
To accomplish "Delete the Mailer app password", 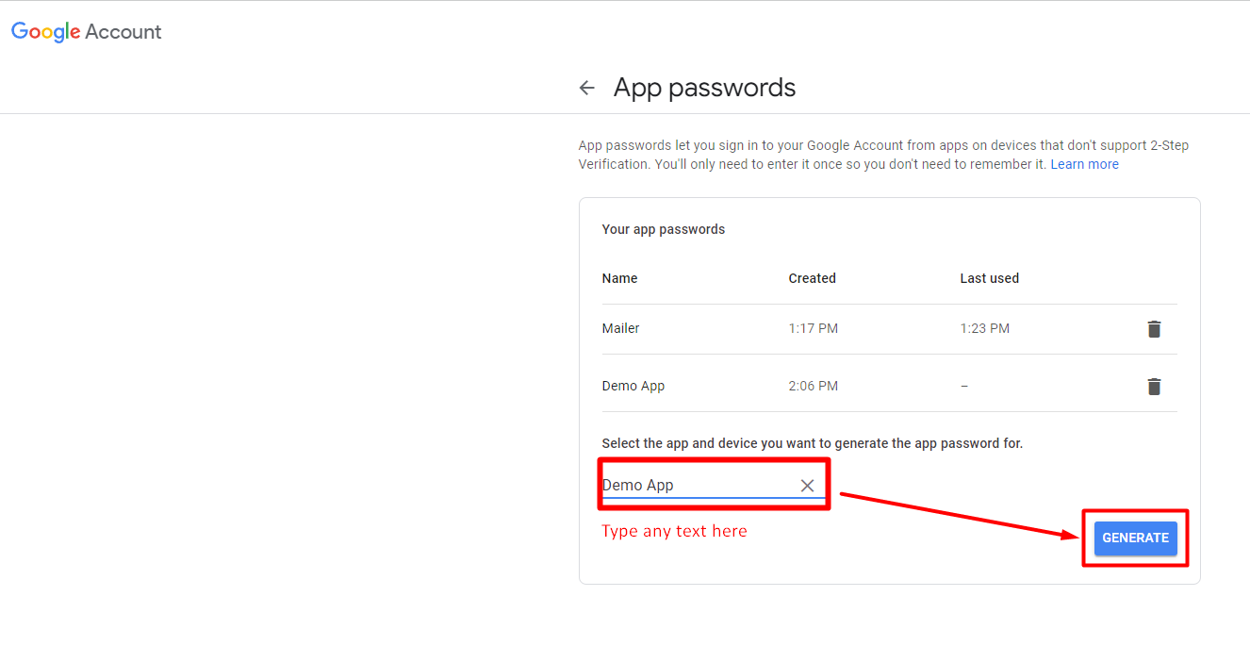I will coord(1154,329).
